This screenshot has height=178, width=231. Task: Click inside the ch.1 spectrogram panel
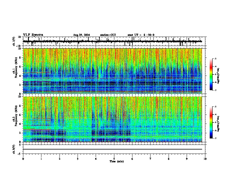pos(113,71)
